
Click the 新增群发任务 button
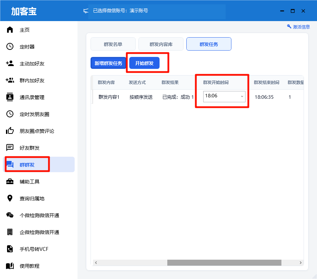(108, 63)
